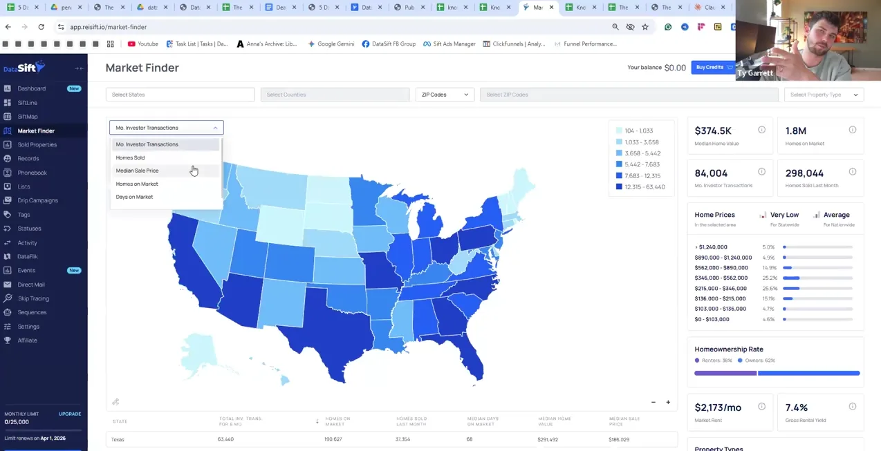881x451 pixels.
Task: Click the Buy Credits button
Action: pyautogui.click(x=713, y=68)
